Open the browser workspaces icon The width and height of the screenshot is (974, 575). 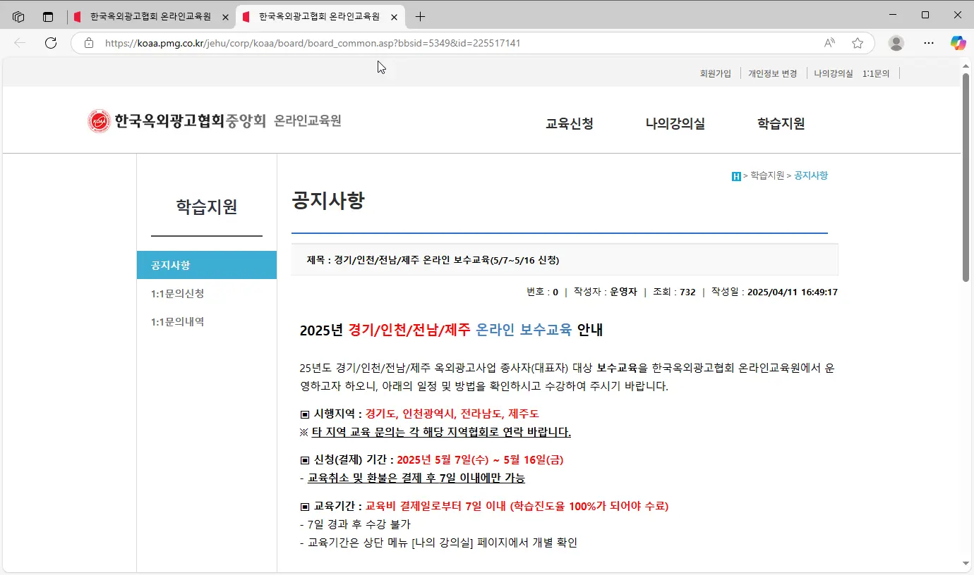[18, 16]
